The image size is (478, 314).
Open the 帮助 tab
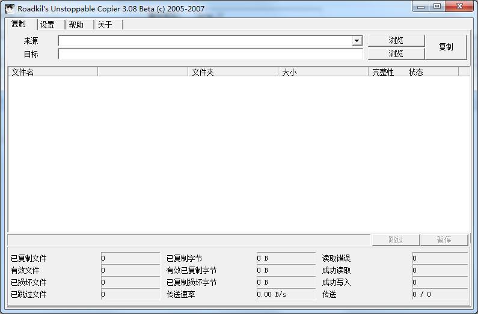tap(76, 25)
